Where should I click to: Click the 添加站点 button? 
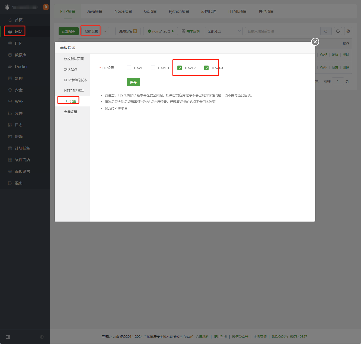(x=69, y=31)
